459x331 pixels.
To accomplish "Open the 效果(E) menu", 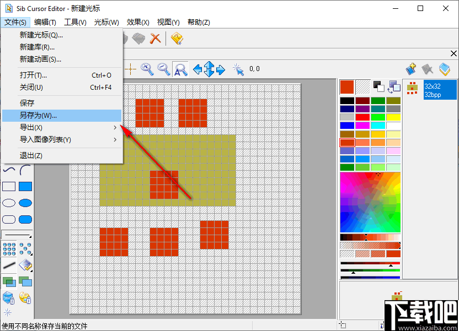I will tap(137, 22).
